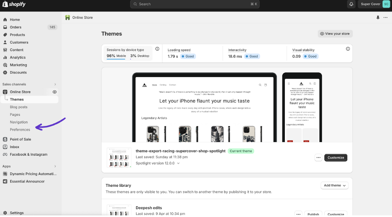
Task: Click Customize for Deepesh edits
Action: click(x=336, y=214)
